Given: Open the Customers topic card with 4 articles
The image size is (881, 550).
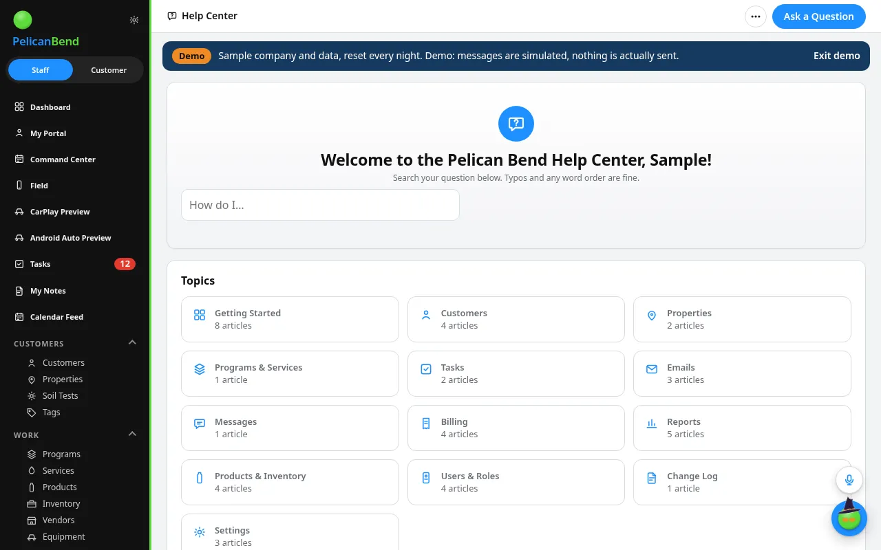Looking at the screenshot, I should click(x=516, y=319).
